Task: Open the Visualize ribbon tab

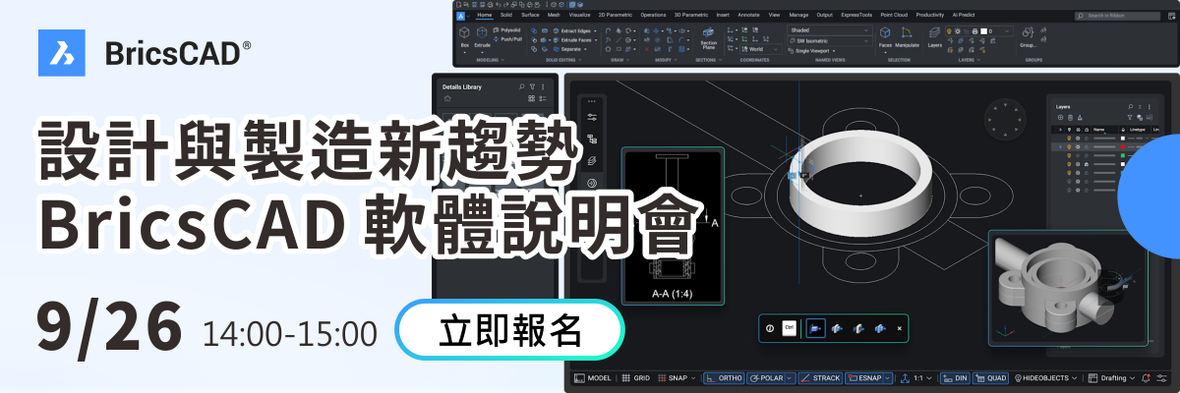Action: (580, 15)
